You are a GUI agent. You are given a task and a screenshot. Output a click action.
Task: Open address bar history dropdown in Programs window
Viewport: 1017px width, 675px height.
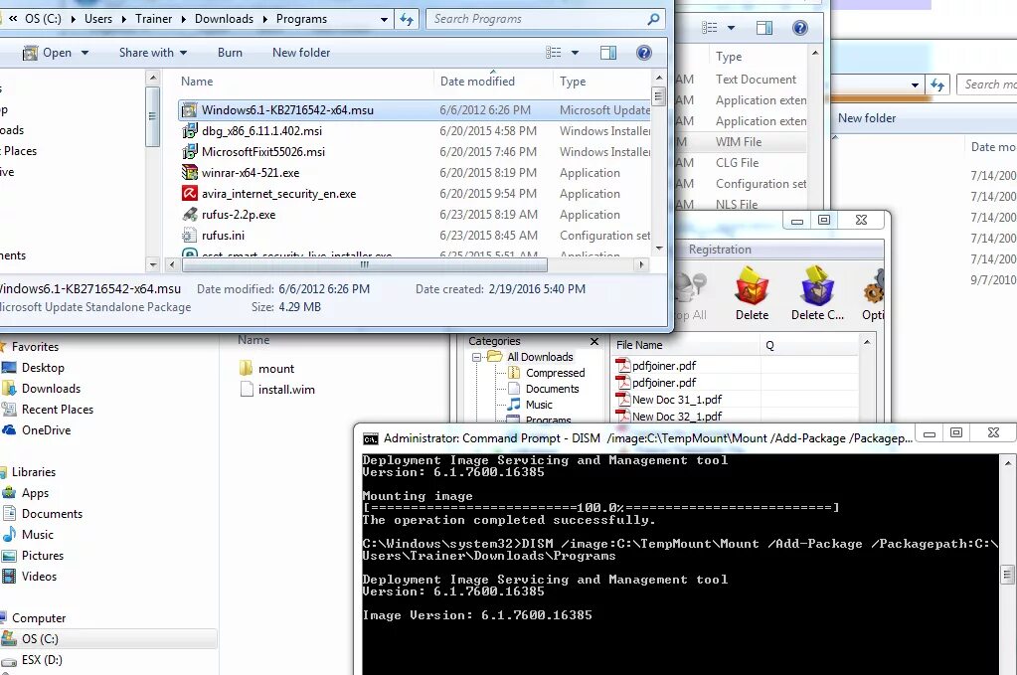pos(384,19)
